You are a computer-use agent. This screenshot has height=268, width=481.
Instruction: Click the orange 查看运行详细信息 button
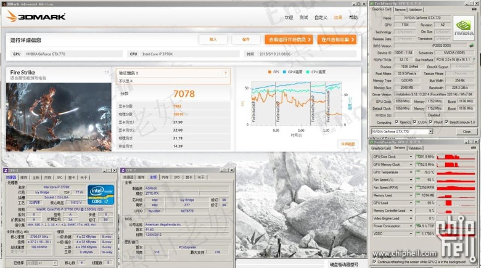point(289,39)
